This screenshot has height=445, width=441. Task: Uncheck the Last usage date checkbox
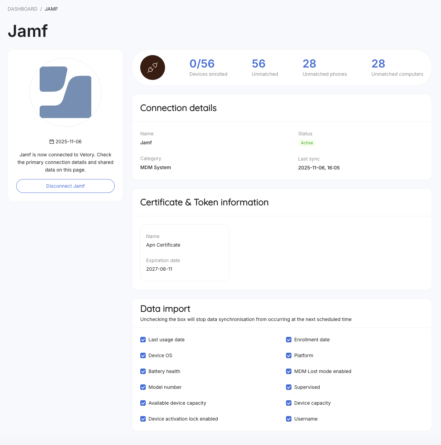(x=143, y=340)
